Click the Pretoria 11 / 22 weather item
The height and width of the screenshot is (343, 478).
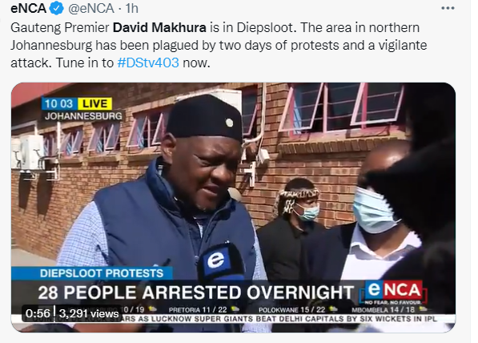coord(203,309)
